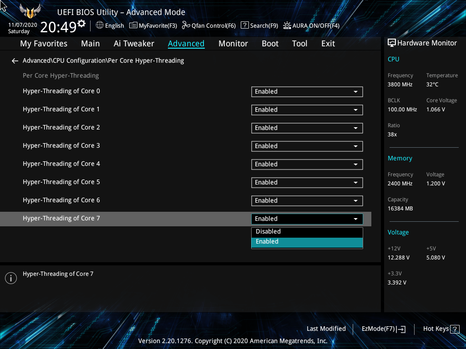The height and width of the screenshot is (349, 466).
Task: Open Hyper-Threading of Core 0 dropdown
Action: coord(307,92)
